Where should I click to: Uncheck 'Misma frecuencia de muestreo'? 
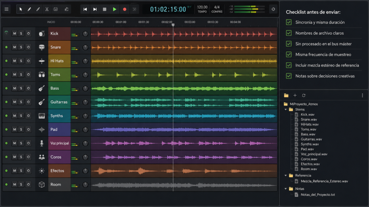point(289,55)
